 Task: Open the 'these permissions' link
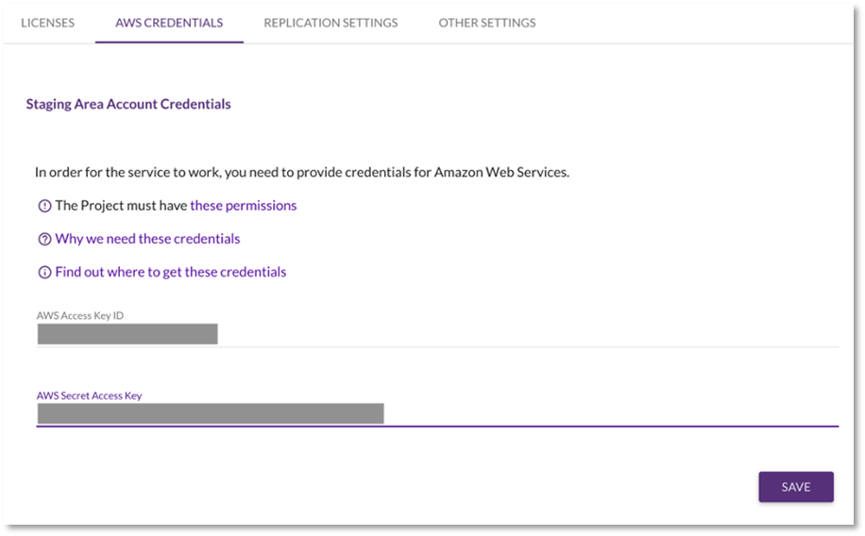244,205
